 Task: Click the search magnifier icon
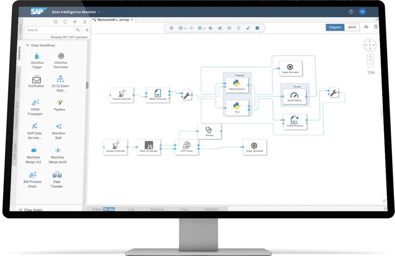coord(78,30)
